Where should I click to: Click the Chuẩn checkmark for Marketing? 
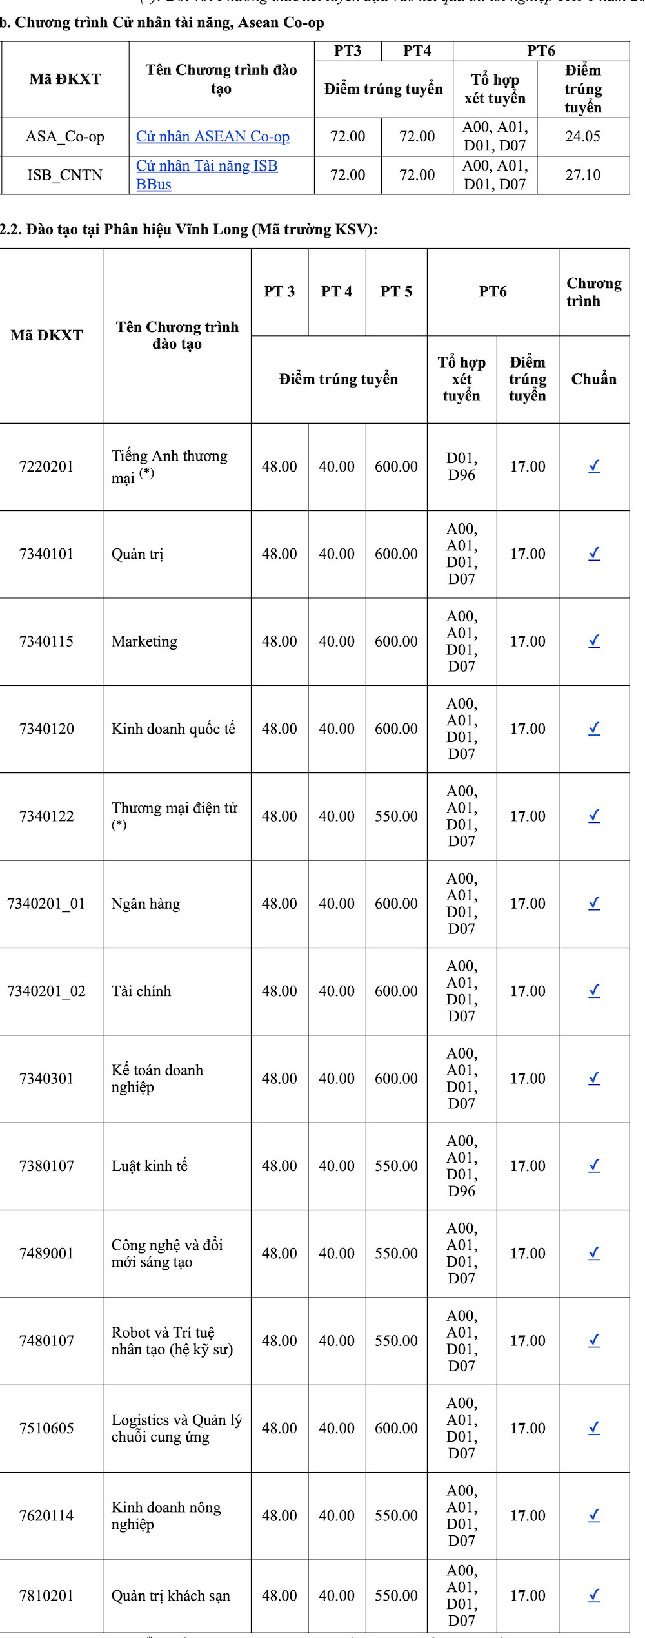[594, 641]
